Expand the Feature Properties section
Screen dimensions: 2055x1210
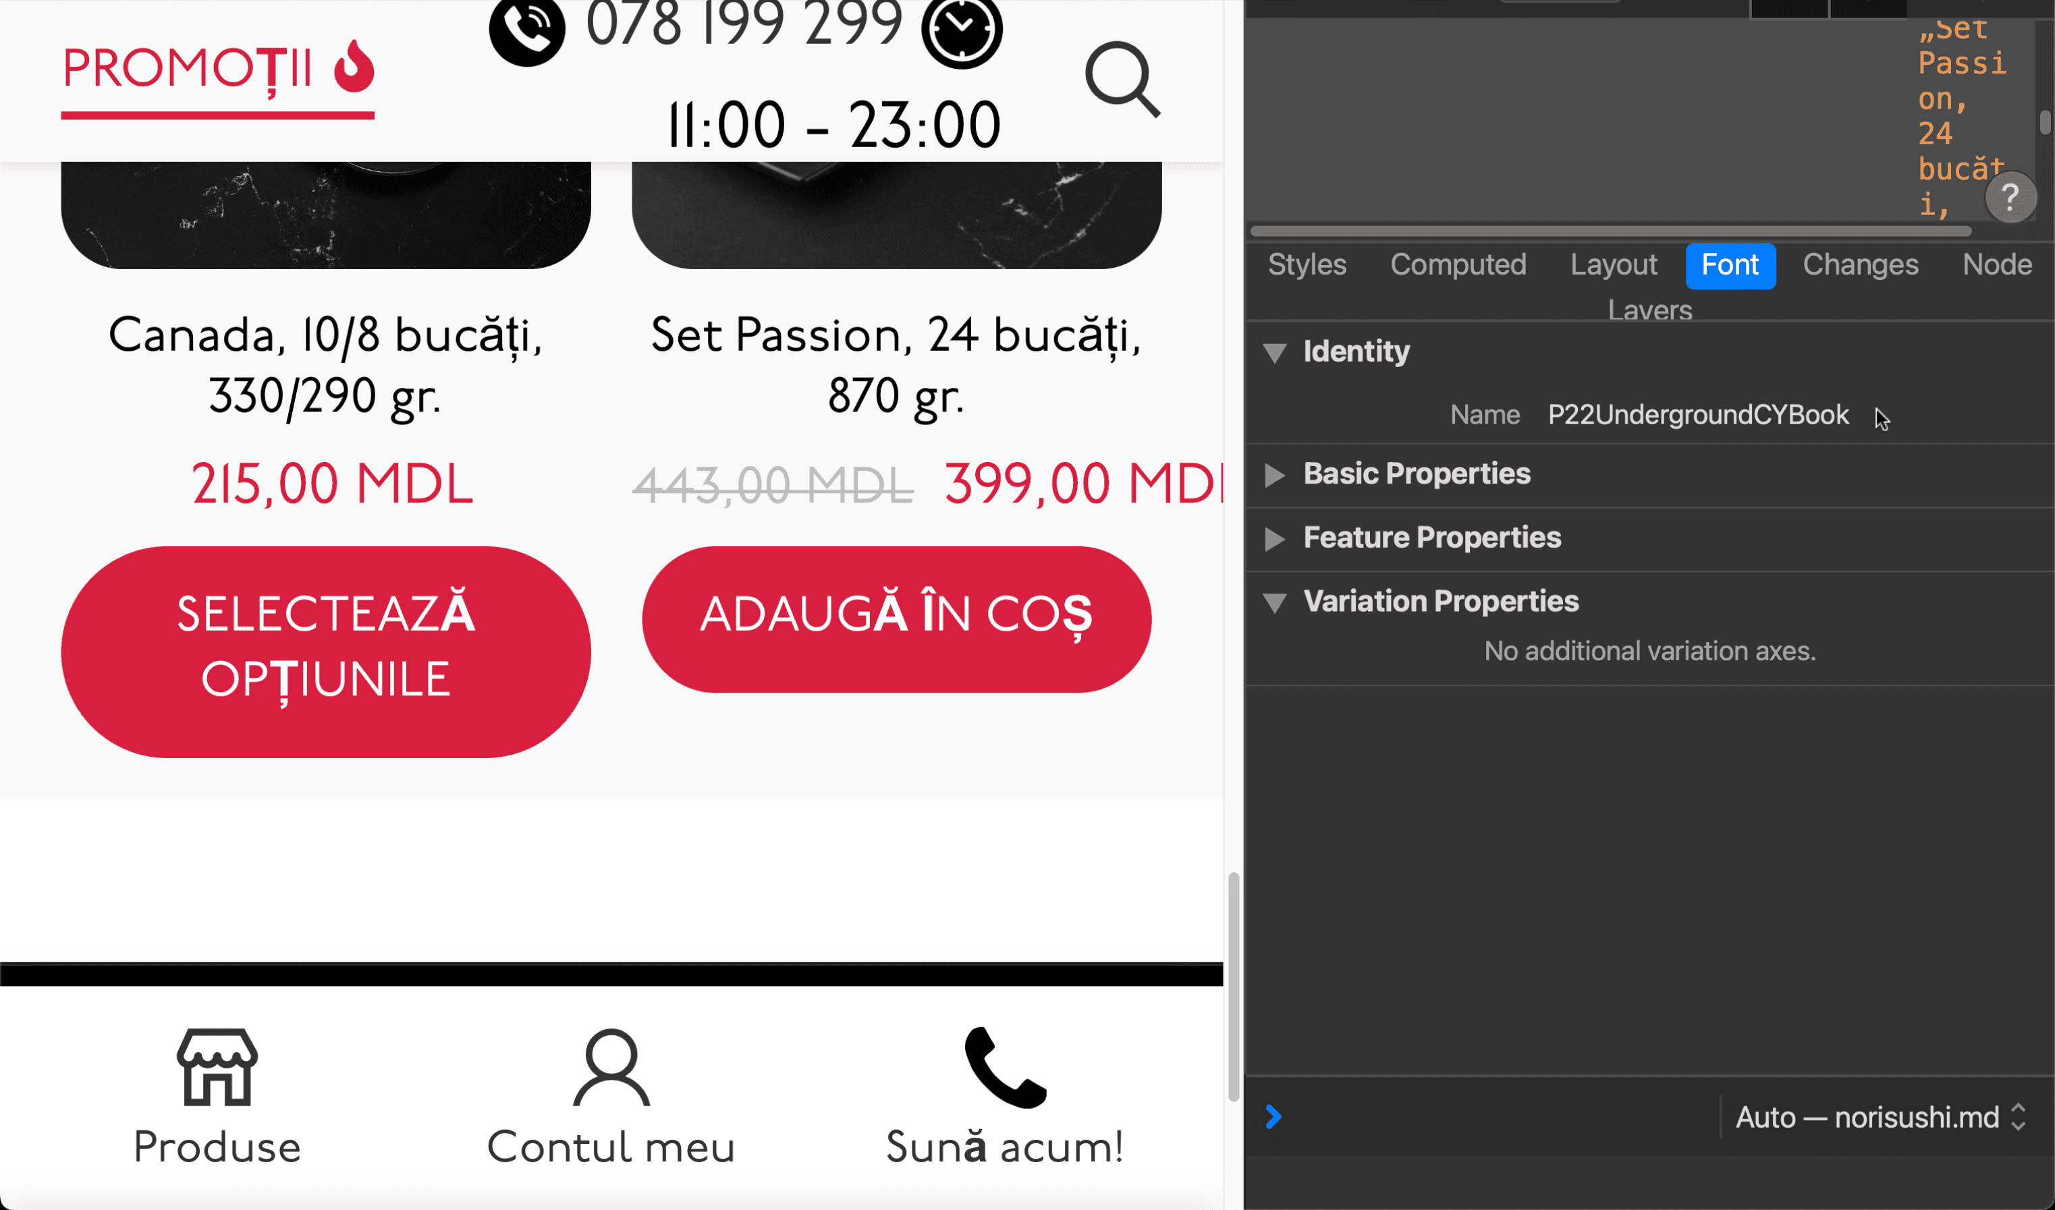1276,538
